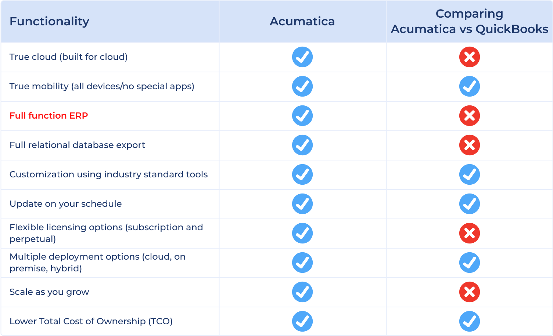The width and height of the screenshot is (553, 336).
Task: Click Acumatica checkmark for Full relational database export
Action: point(302,145)
